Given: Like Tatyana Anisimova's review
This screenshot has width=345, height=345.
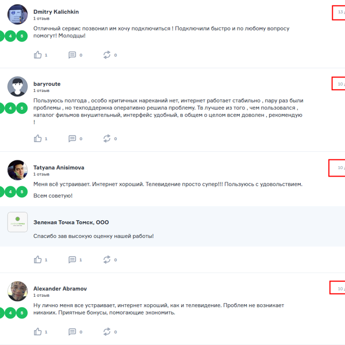Looking at the screenshot, I should point(38,260).
